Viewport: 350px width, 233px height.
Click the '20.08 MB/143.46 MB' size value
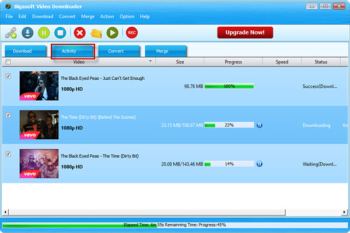[182, 164]
